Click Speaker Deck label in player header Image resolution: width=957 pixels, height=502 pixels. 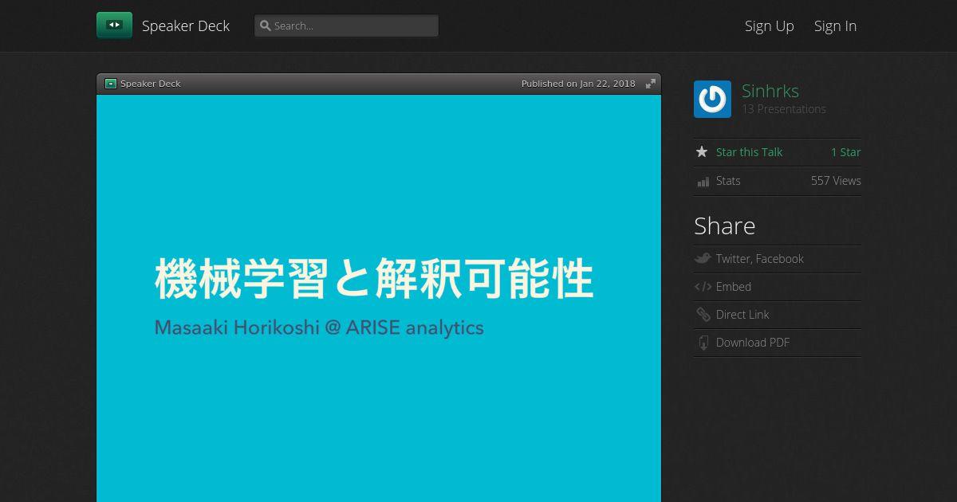pos(151,84)
